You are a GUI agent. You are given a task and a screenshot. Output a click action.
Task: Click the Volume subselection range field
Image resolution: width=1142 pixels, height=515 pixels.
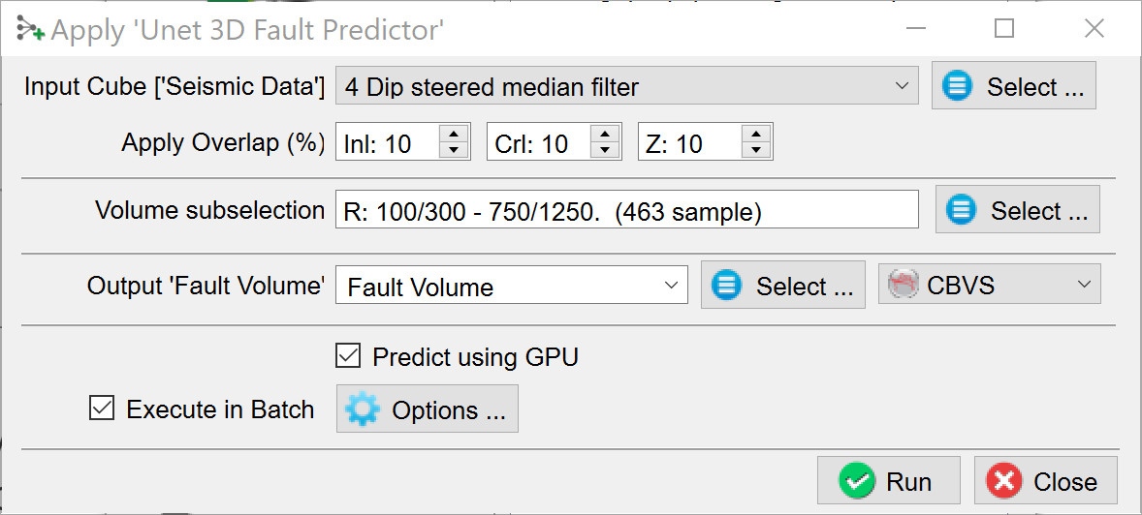pyautogui.click(x=626, y=210)
